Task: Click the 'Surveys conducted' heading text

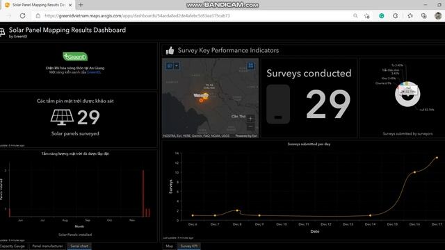Action: pyautogui.click(x=309, y=74)
